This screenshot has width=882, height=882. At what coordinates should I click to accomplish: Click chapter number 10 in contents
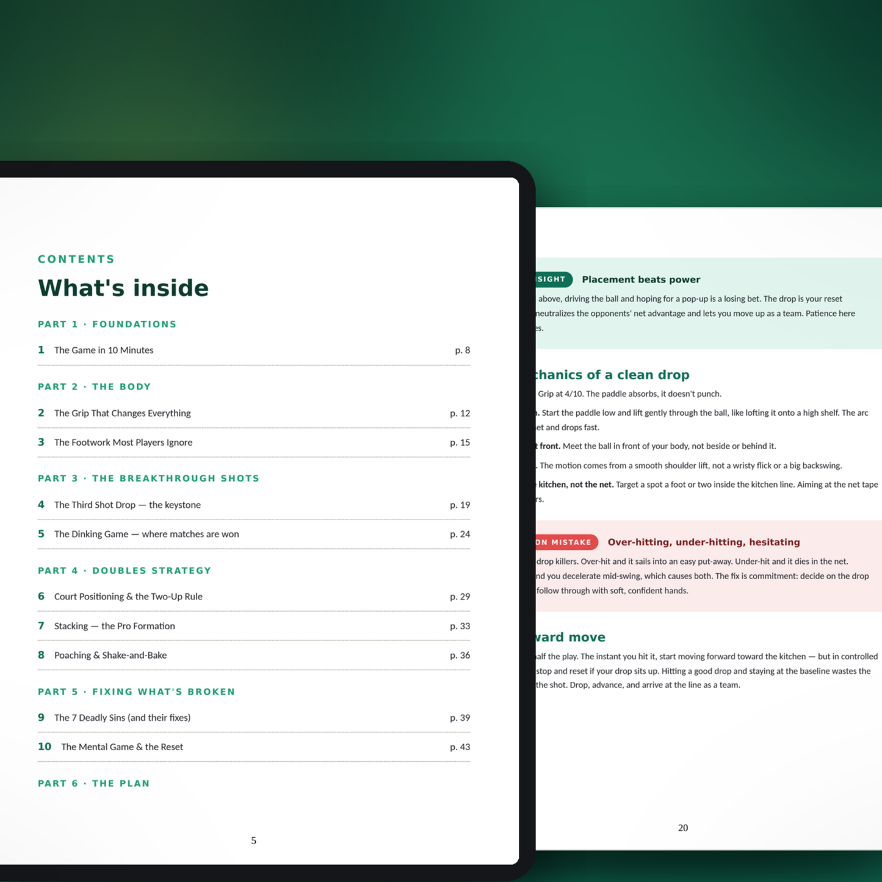tap(45, 746)
